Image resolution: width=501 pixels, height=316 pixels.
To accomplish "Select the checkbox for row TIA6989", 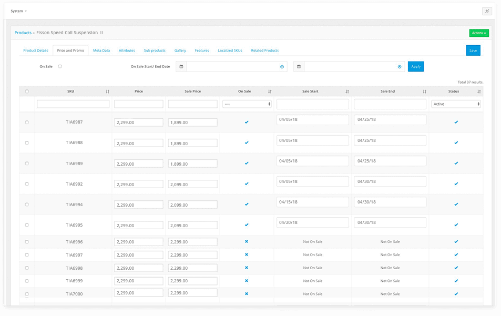I will point(27,164).
